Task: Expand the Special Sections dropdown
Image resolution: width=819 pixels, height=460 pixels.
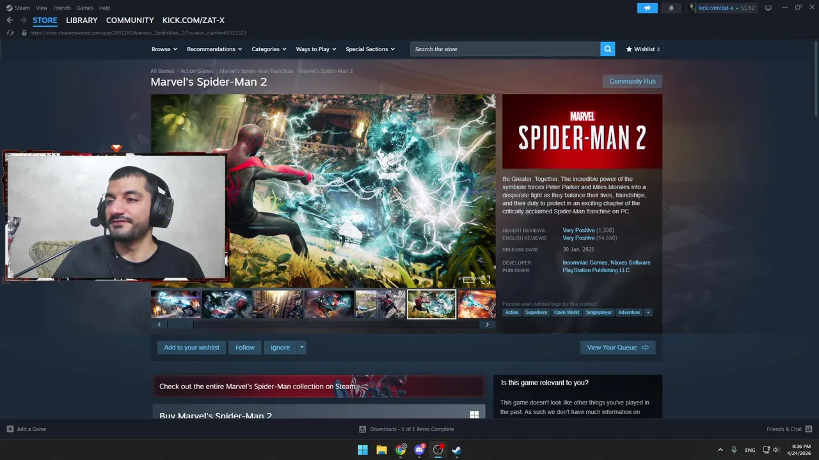Action: (x=370, y=49)
